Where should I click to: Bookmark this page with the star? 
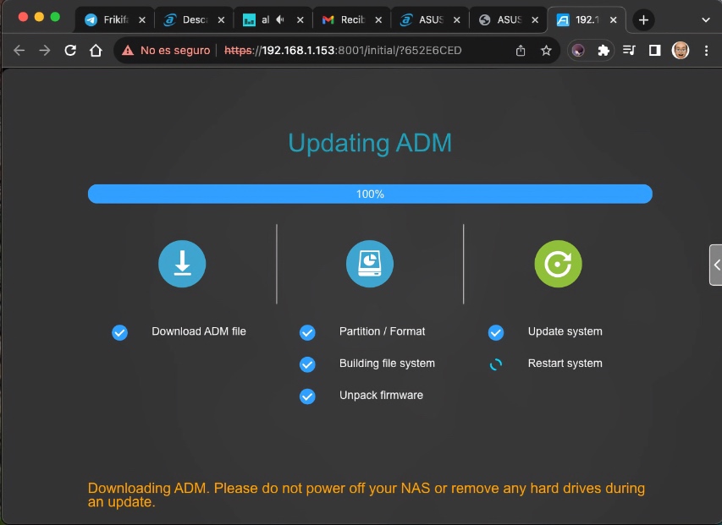click(546, 50)
